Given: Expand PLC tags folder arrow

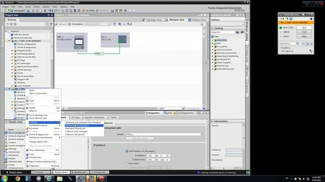Looking at the screenshot, I should click(x=12, y=60).
